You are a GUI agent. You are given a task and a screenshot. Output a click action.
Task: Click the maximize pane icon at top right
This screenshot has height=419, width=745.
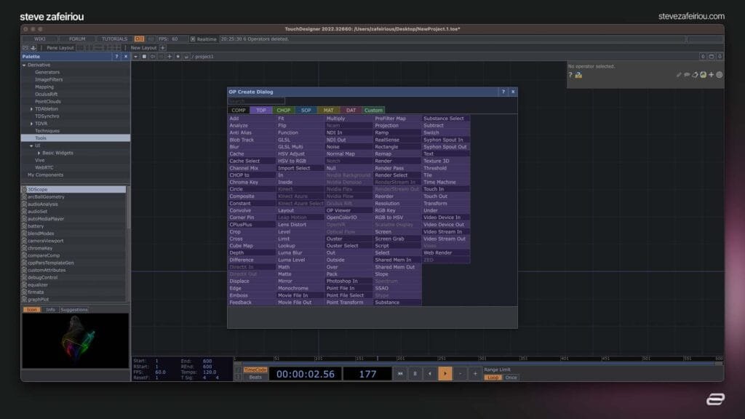[x=712, y=57]
